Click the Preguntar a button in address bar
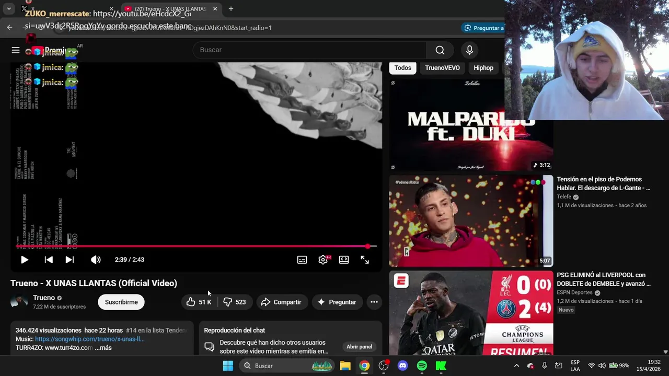Viewport: 669px width, 376px height. pyautogui.click(x=483, y=28)
